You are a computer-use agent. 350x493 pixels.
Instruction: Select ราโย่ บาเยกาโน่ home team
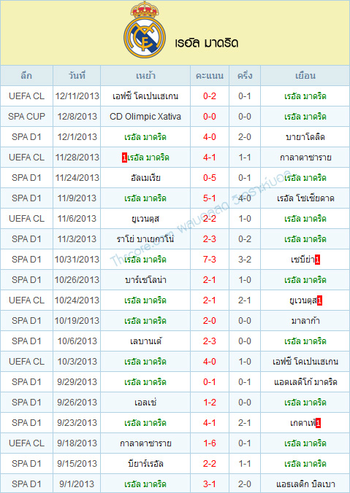point(145,239)
